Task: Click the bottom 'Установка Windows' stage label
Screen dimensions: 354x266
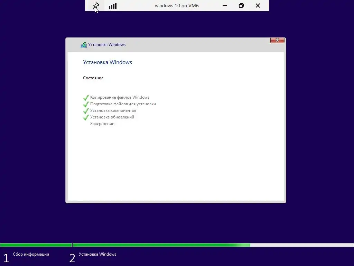Action: pyautogui.click(x=97, y=254)
